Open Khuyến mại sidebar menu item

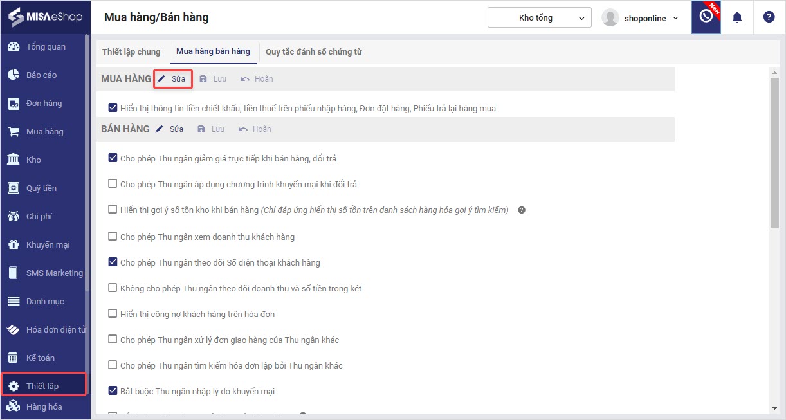48,245
